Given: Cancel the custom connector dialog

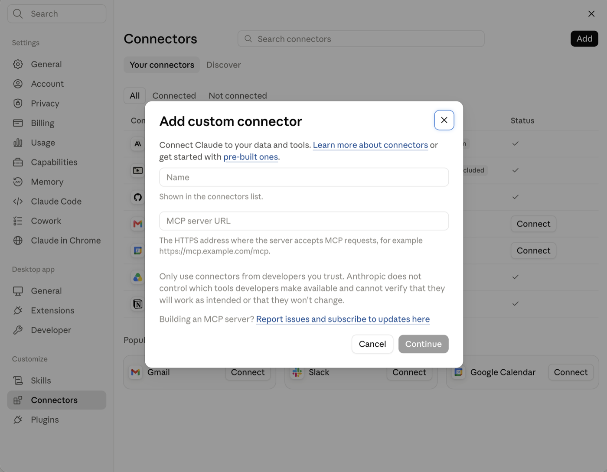Looking at the screenshot, I should (x=372, y=344).
